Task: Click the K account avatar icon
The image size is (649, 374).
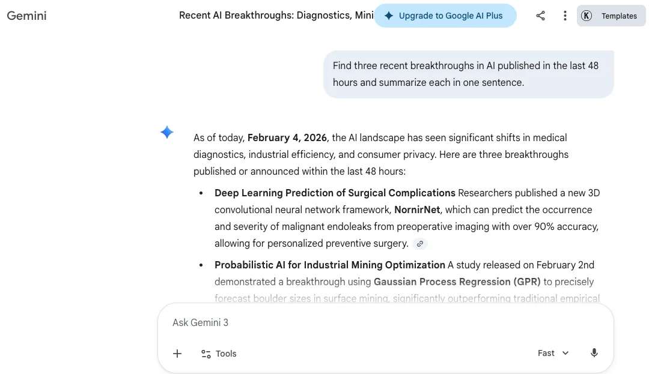Action: pyautogui.click(x=586, y=16)
